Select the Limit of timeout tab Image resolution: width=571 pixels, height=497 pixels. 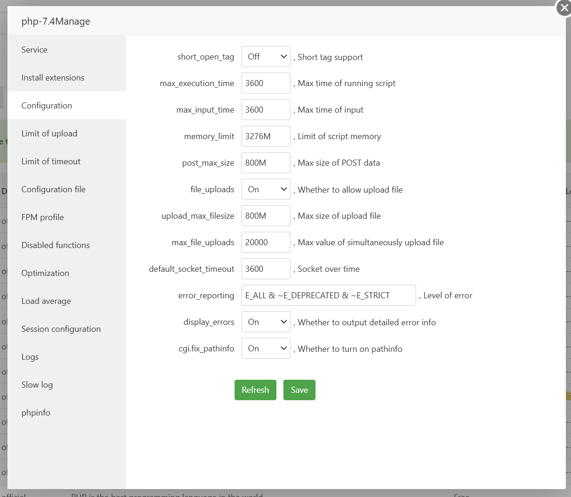(51, 161)
